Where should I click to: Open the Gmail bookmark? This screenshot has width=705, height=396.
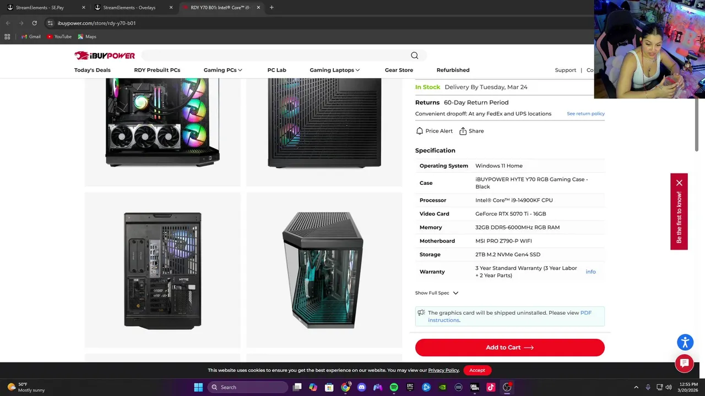pyautogui.click(x=31, y=36)
